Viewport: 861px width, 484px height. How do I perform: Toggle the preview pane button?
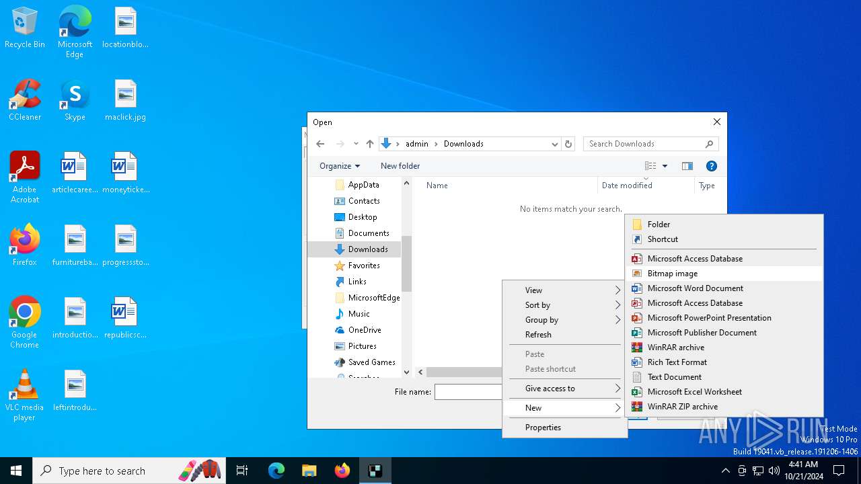(x=687, y=166)
